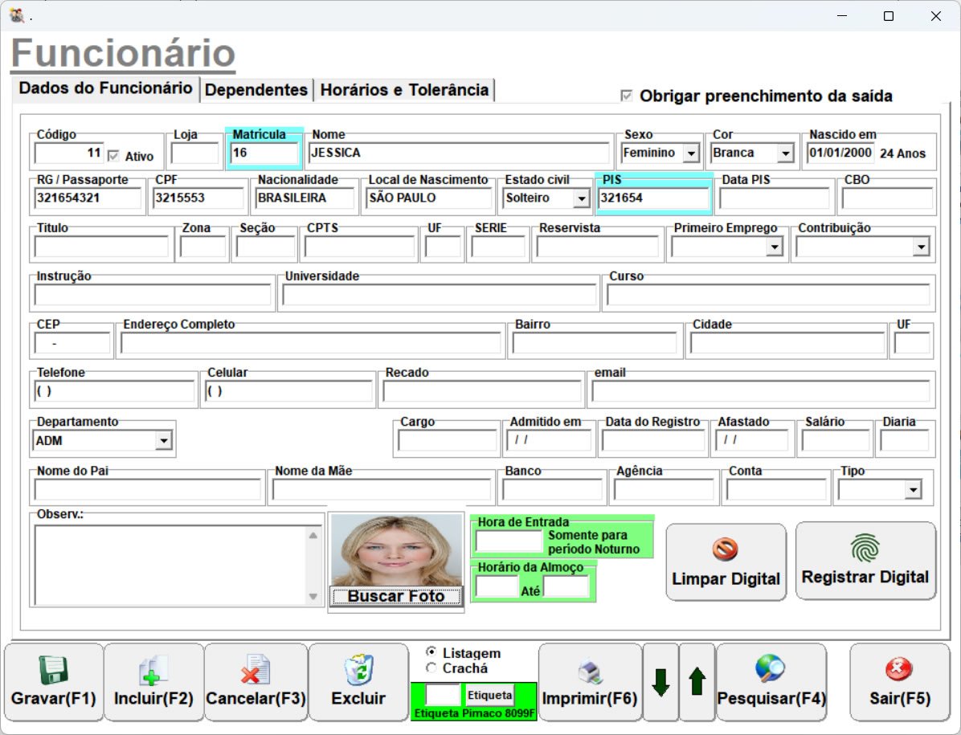
Task: Switch to the Dependentes tab
Action: [256, 90]
